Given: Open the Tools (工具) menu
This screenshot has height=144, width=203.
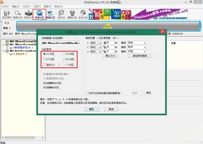Looking at the screenshot, I should pos(37,6).
